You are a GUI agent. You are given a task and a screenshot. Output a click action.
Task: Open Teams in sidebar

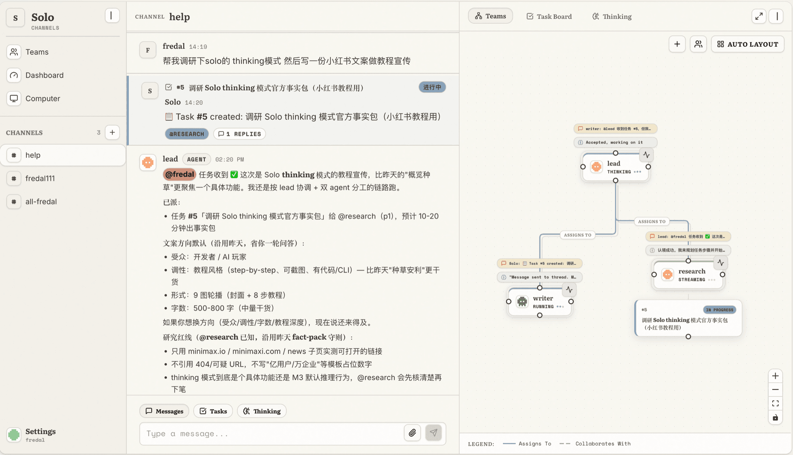point(63,52)
